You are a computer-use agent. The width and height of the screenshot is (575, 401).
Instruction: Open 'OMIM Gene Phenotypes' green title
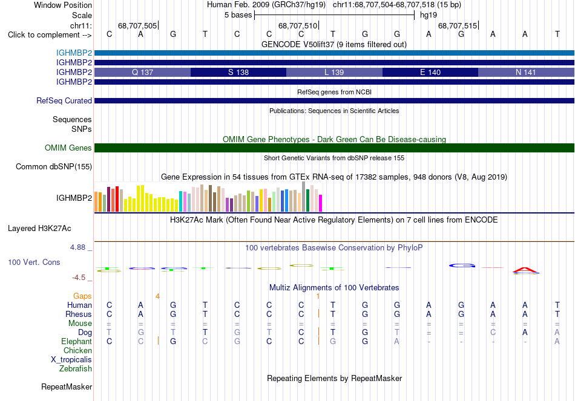click(x=335, y=139)
